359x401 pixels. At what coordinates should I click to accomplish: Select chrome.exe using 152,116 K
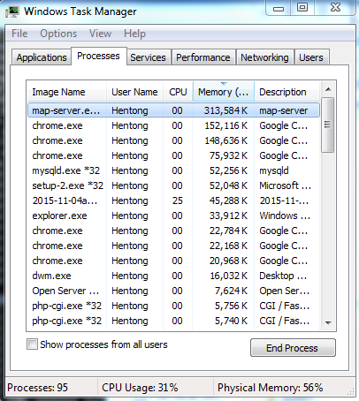click(x=173, y=125)
